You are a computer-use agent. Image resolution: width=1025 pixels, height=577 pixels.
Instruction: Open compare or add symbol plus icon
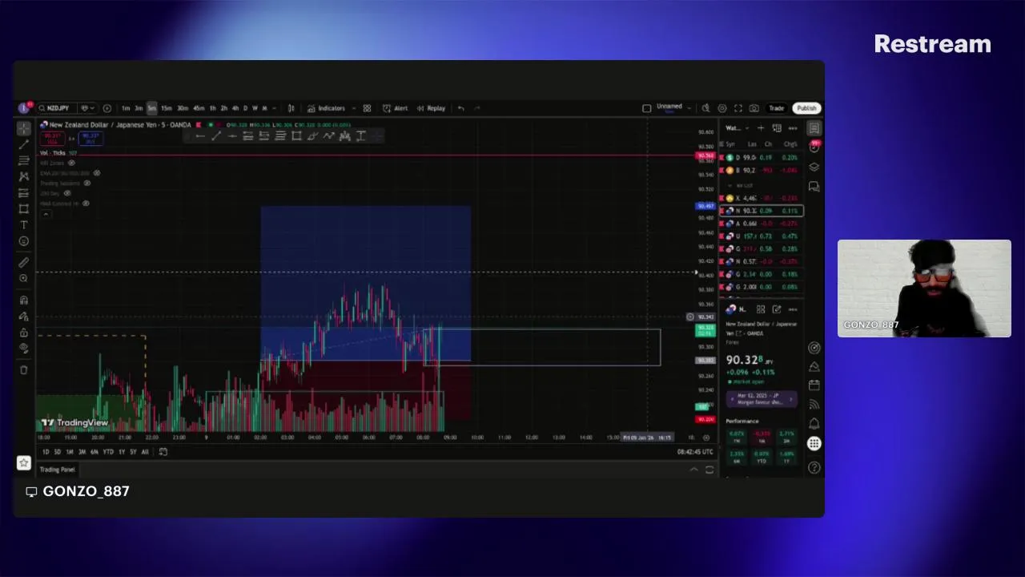point(107,108)
